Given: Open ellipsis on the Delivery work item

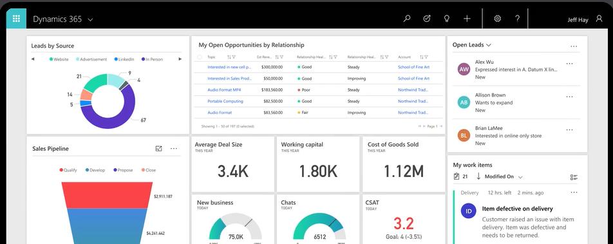Looking at the screenshot, I should click(574, 192).
